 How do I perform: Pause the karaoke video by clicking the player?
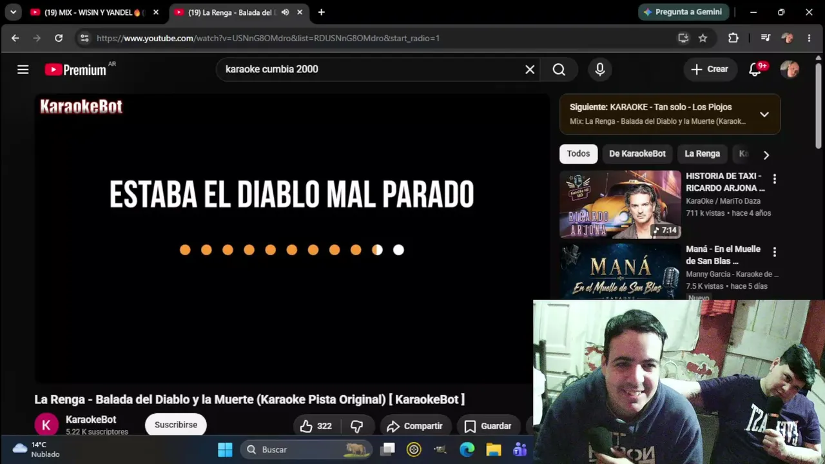click(x=292, y=238)
